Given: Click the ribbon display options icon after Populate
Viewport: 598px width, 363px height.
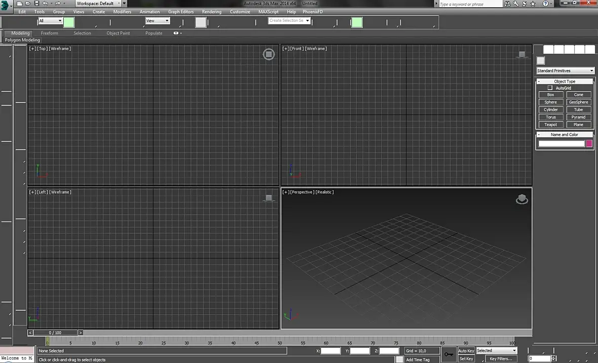Looking at the screenshot, I should (176, 33).
